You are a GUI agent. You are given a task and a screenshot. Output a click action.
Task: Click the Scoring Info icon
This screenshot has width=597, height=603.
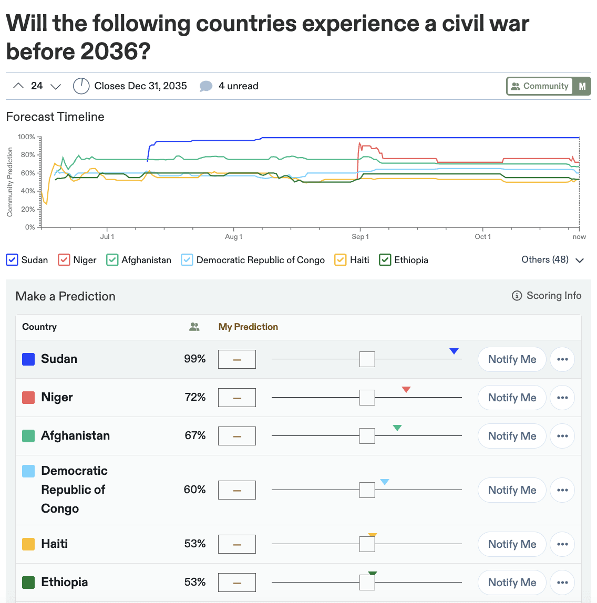click(x=517, y=296)
